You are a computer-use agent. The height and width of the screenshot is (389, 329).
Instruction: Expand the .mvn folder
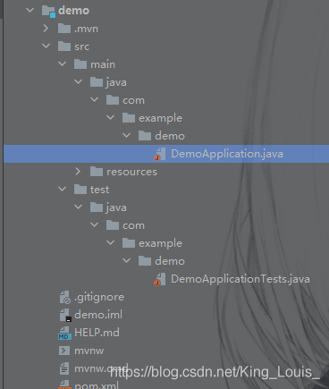coord(46,29)
